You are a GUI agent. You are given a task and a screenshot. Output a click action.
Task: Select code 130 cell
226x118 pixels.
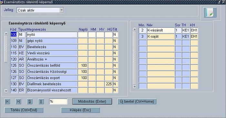tap(14, 84)
